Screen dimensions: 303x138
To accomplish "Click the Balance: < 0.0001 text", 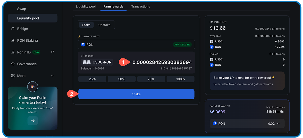I will click(x=92, y=68).
